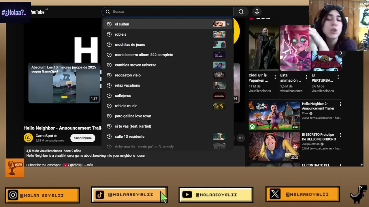
Task: Open the Absolum GameSpot video card
Action: (x=64, y=83)
